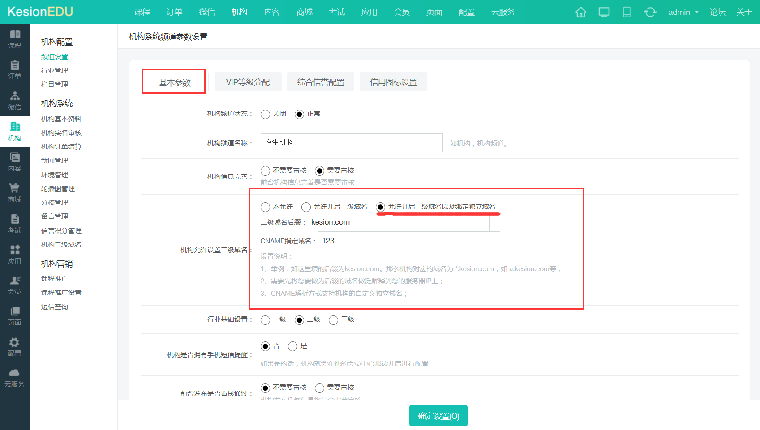Select 三级 under 行业基础设置
This screenshot has width=760, height=430.
333,320
